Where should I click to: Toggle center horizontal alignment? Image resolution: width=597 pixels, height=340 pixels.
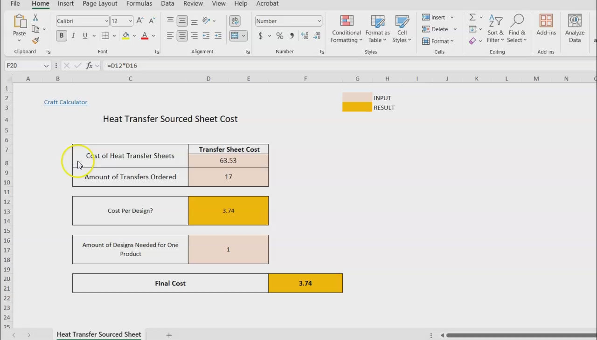(182, 36)
